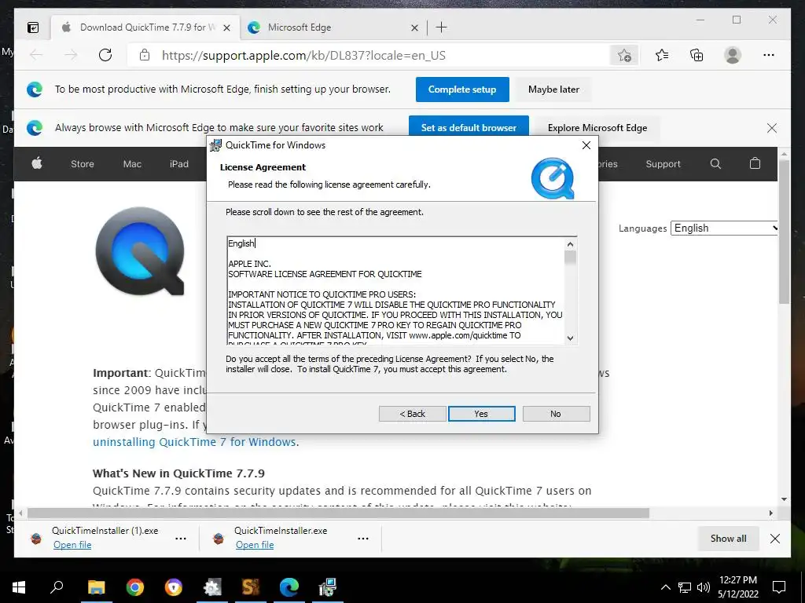Click the page horizontal scrollbar
The image size is (805, 603).
[x=338, y=513]
